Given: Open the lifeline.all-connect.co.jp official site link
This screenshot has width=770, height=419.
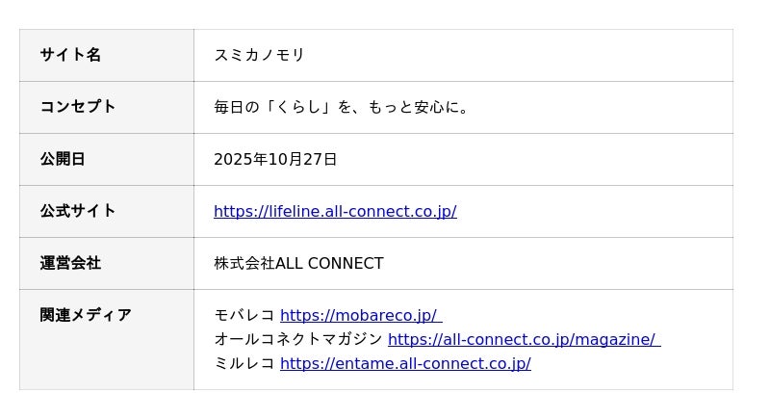Looking at the screenshot, I should coord(335,212).
